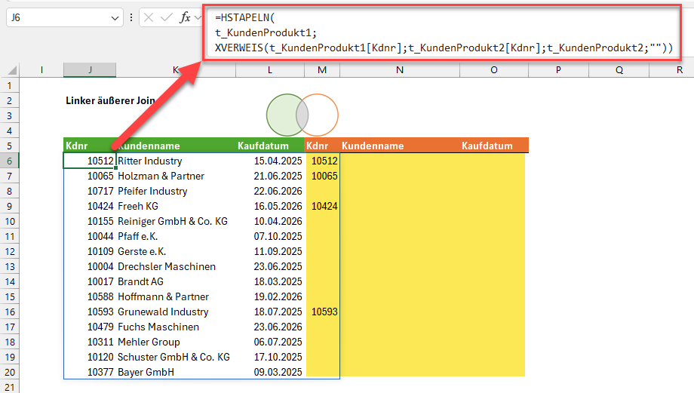Viewport: 694px width, 393px height.
Task: Click into the HSTAPELN formula text
Action: point(443,32)
